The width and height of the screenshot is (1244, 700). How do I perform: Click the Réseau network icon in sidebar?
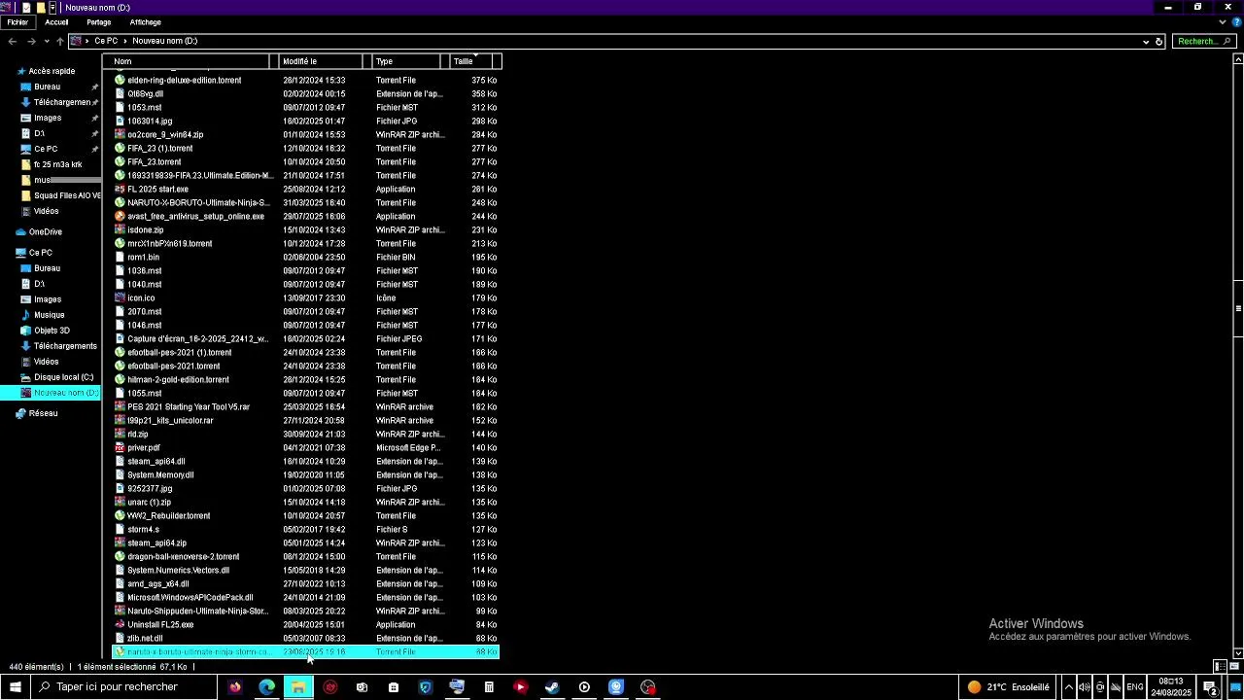coord(20,413)
